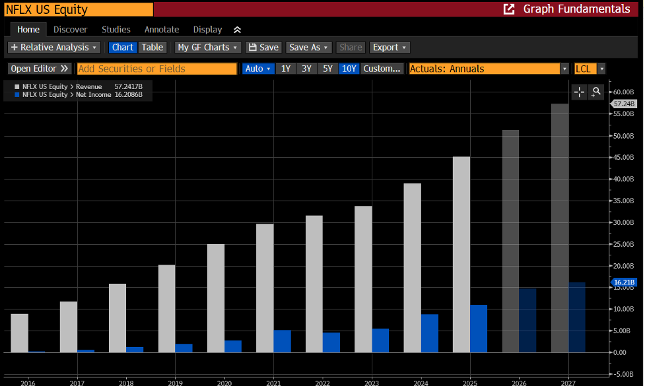Click the 2021 revenue bar
The width and height of the screenshot is (645, 386).
[x=265, y=288]
